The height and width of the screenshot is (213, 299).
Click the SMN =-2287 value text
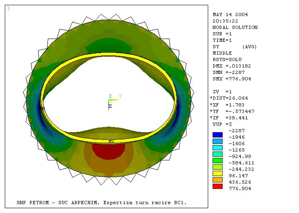click(227, 72)
